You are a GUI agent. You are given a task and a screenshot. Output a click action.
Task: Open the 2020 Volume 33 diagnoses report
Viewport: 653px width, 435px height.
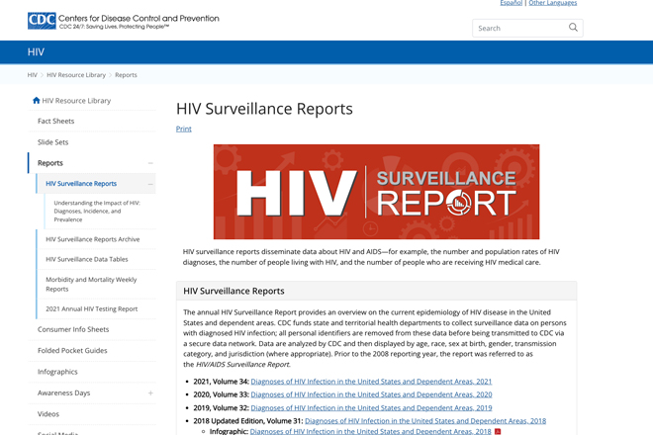371,394
